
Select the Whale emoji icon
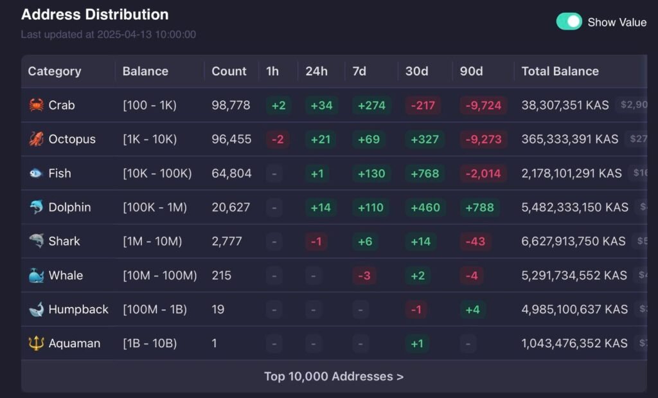tap(36, 275)
